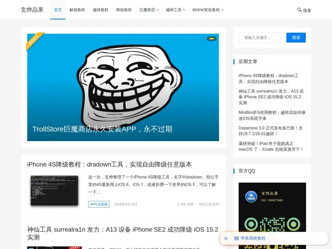The image size is (332, 249).
Task: Click the 官方QQ widget heading
Action: point(247,171)
